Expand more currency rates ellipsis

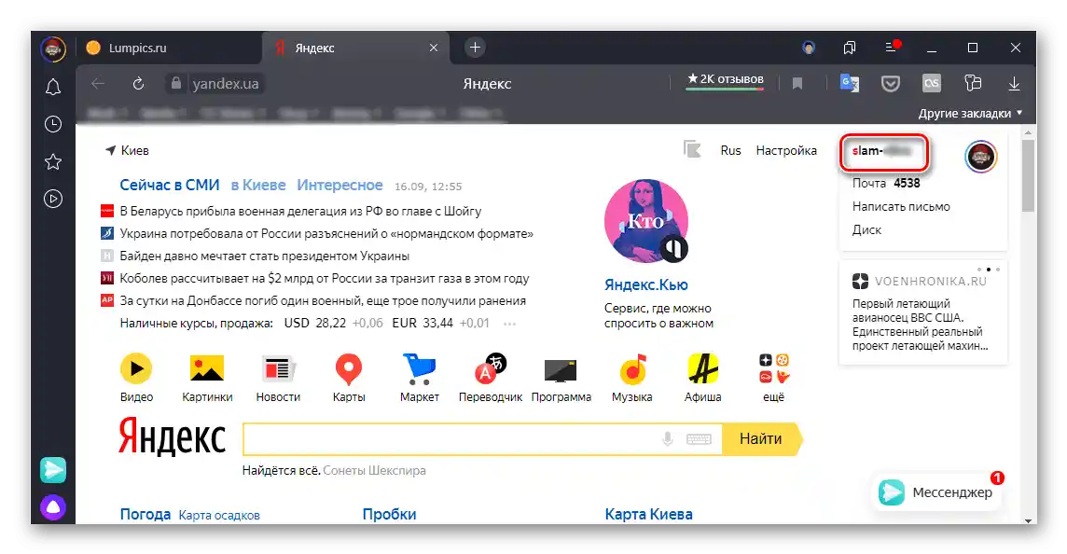(509, 324)
